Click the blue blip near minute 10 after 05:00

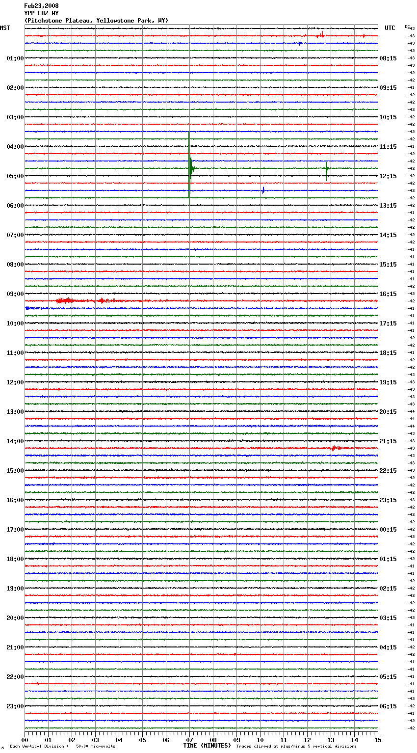263,190
